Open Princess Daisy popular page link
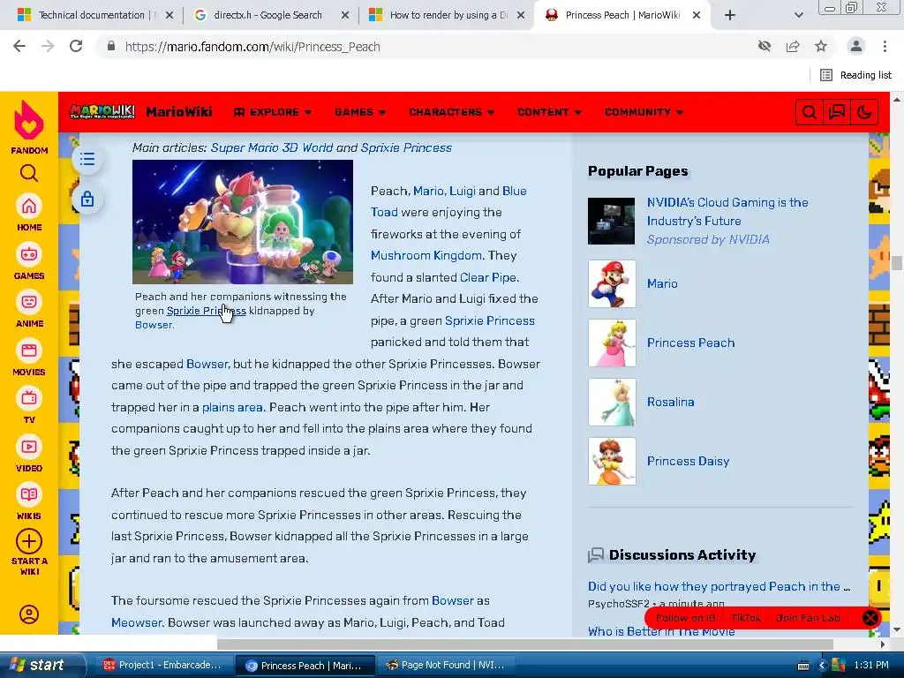The width and height of the screenshot is (904, 678). pos(688,461)
